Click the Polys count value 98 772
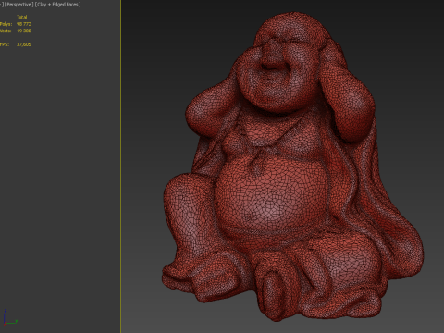The width and height of the screenshot is (444, 333). 24,24
